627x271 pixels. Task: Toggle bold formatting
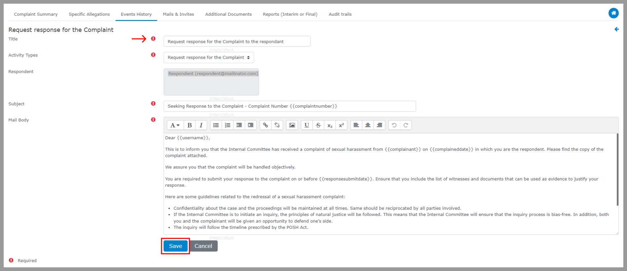[190, 125]
